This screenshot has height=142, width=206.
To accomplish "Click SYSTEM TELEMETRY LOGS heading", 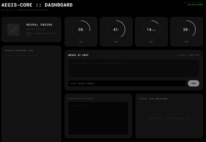I will [19, 51].
